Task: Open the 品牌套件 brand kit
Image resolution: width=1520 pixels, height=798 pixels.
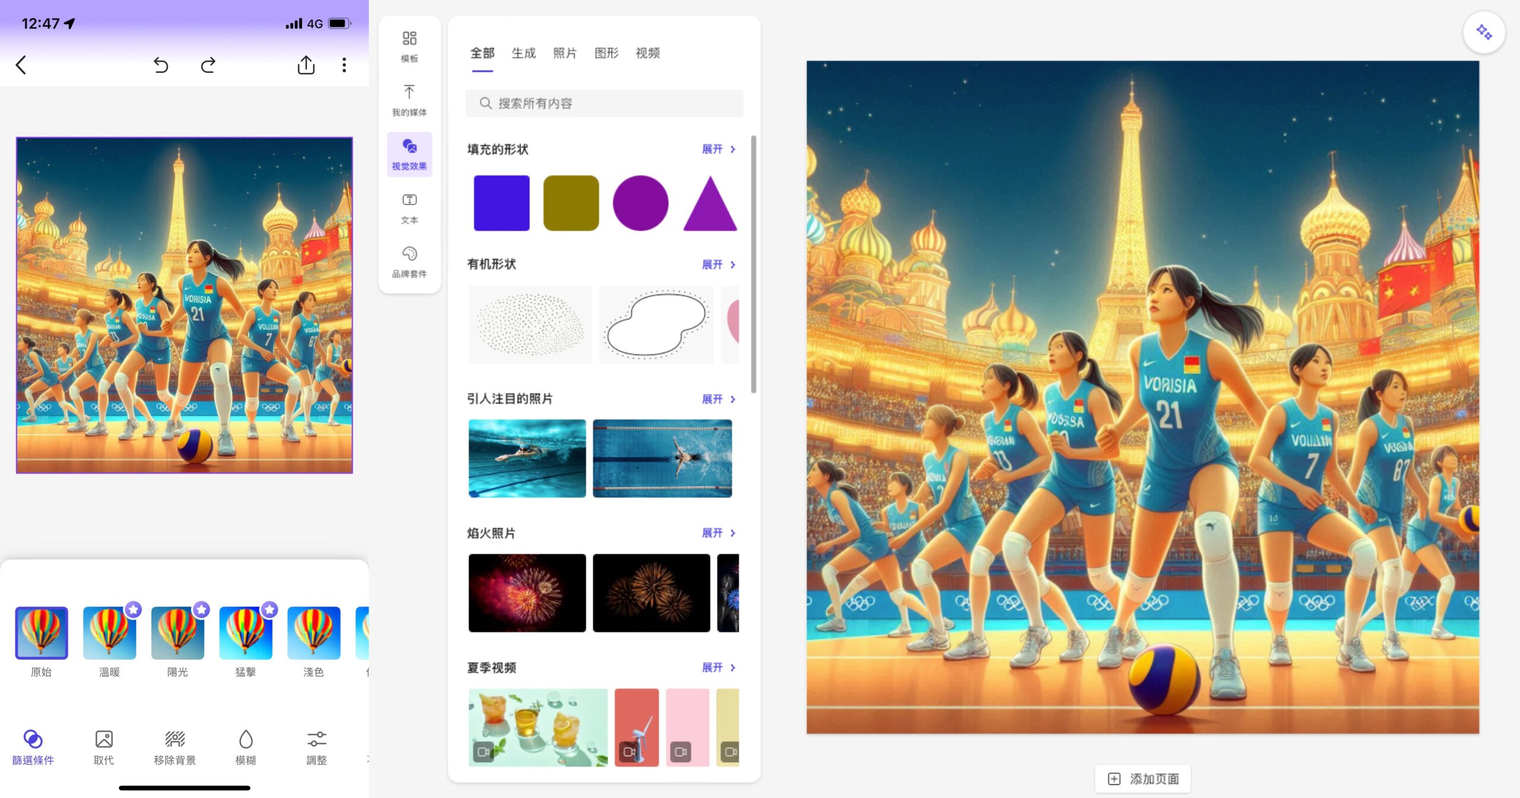Action: pos(409,262)
